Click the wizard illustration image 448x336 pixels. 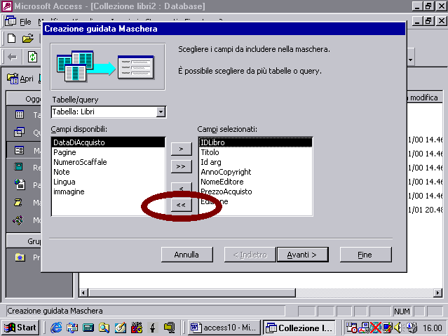(107, 67)
